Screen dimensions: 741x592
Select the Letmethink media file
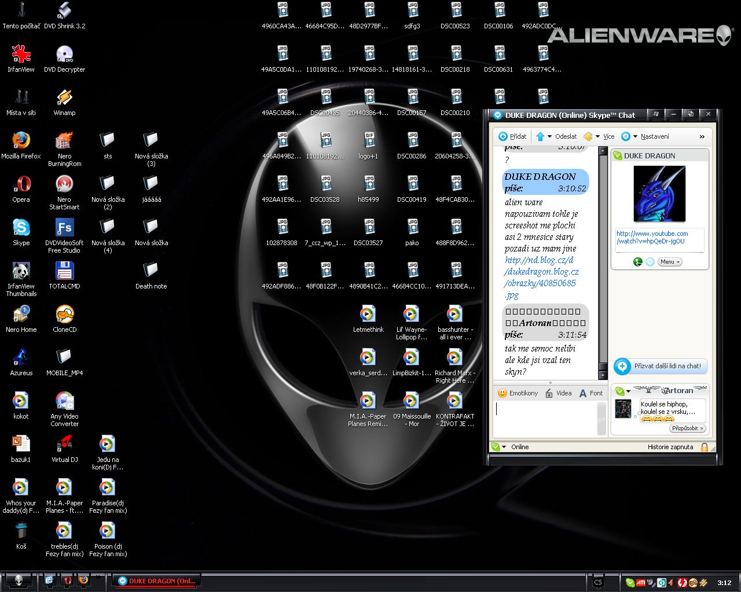[x=368, y=319]
